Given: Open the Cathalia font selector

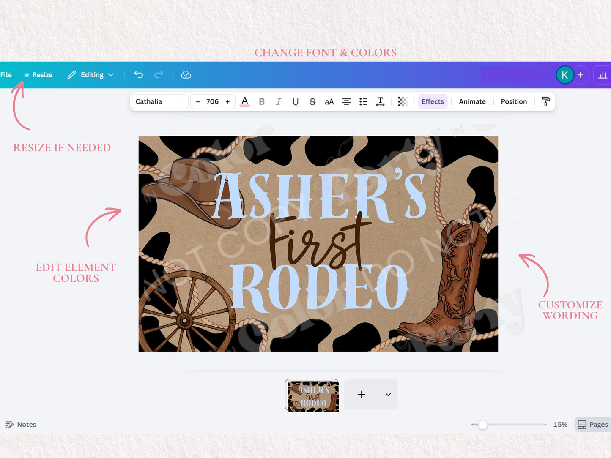Looking at the screenshot, I should coord(160,101).
